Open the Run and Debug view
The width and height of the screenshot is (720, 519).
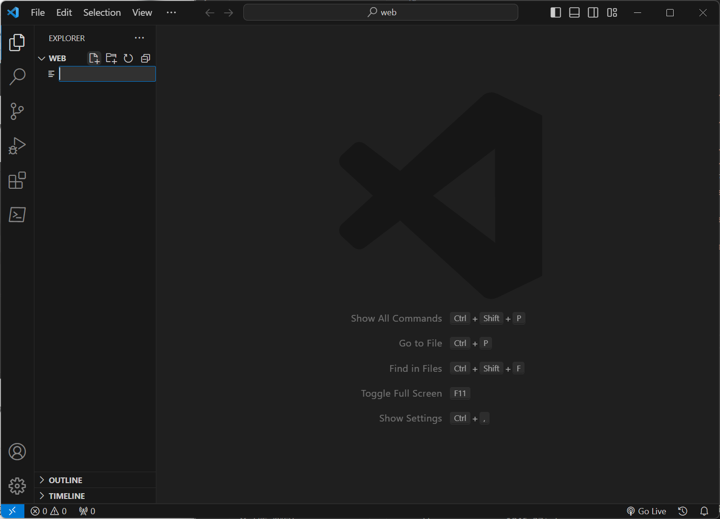click(x=17, y=146)
